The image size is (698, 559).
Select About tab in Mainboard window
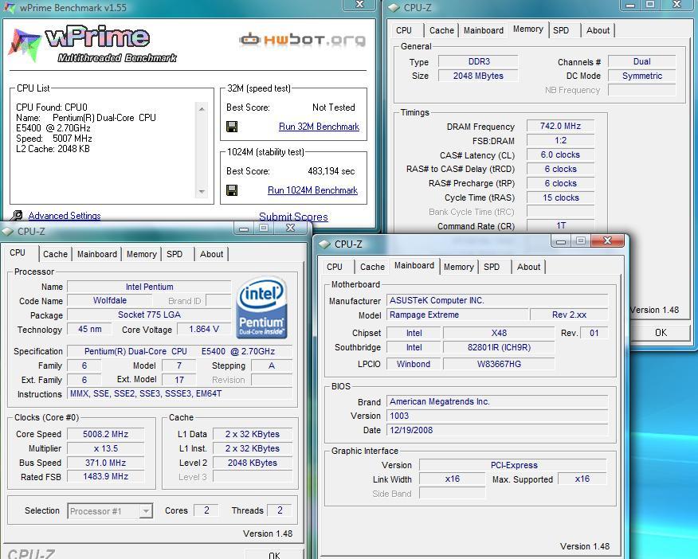click(x=528, y=267)
